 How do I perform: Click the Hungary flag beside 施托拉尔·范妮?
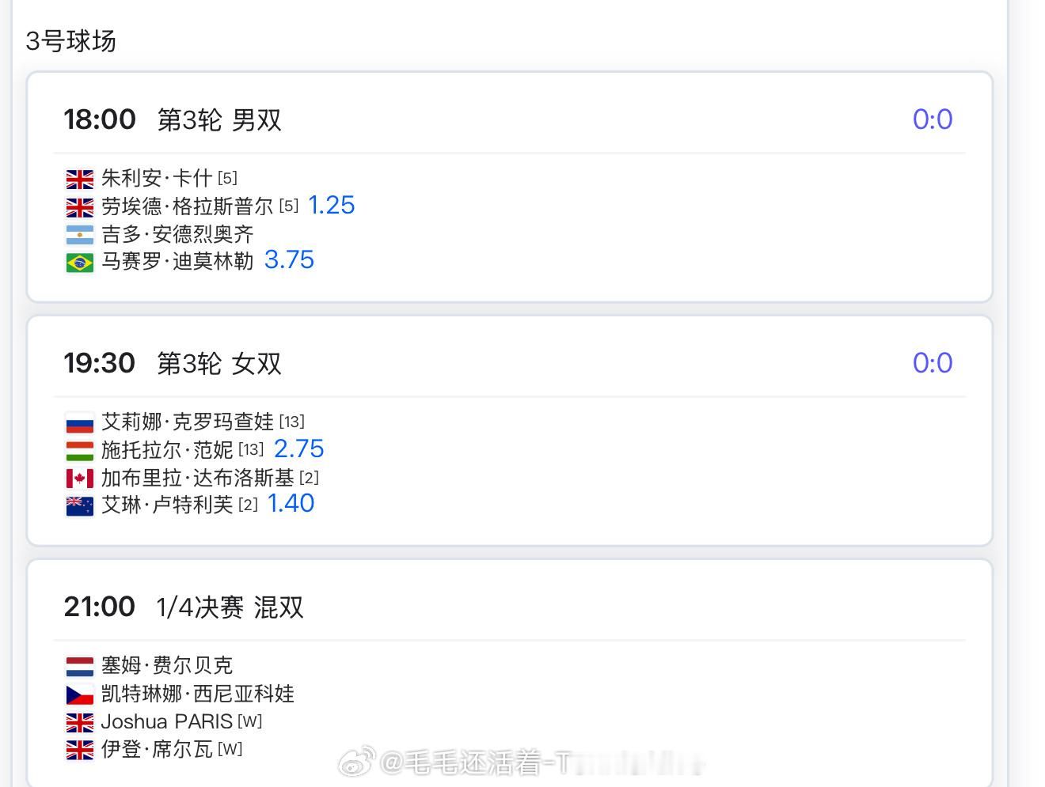tap(79, 451)
